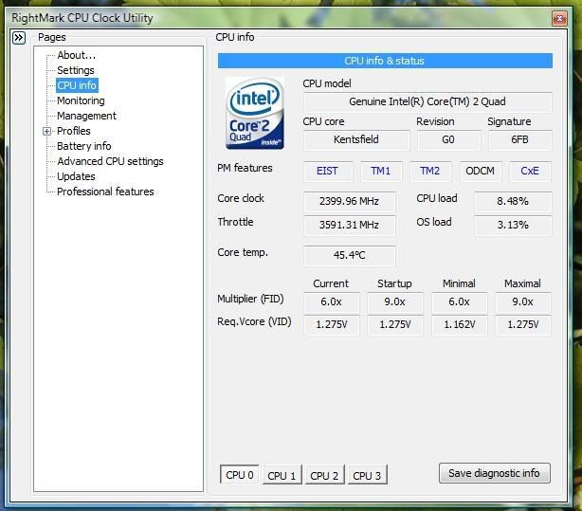
Task: Click the Maximal Vcore 1.275V field
Action: [x=523, y=325]
